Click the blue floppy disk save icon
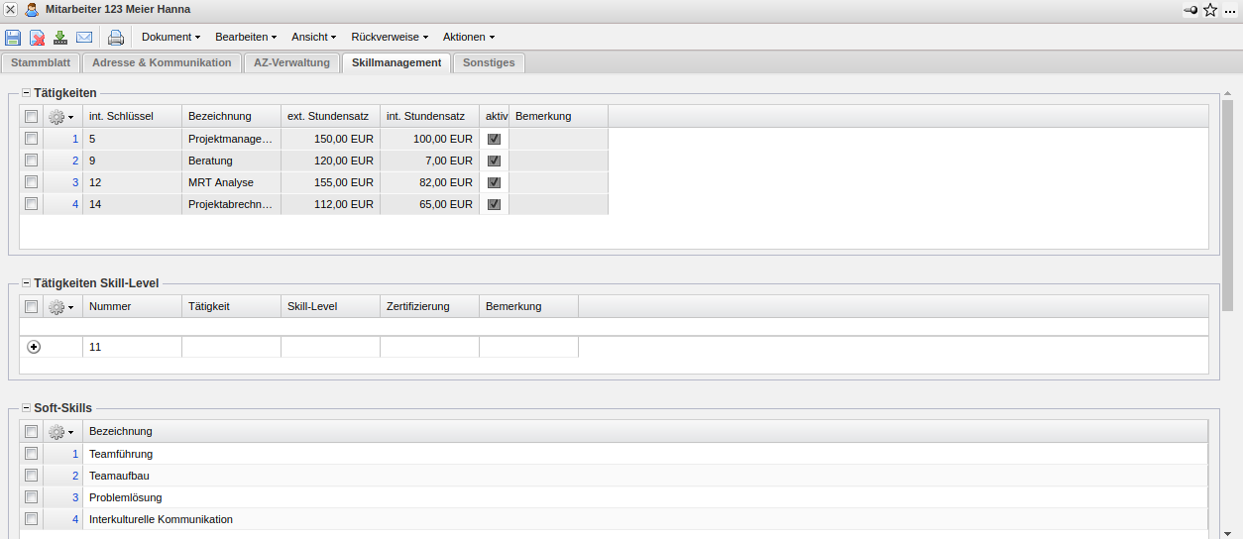1243x539 pixels. pos(13,38)
